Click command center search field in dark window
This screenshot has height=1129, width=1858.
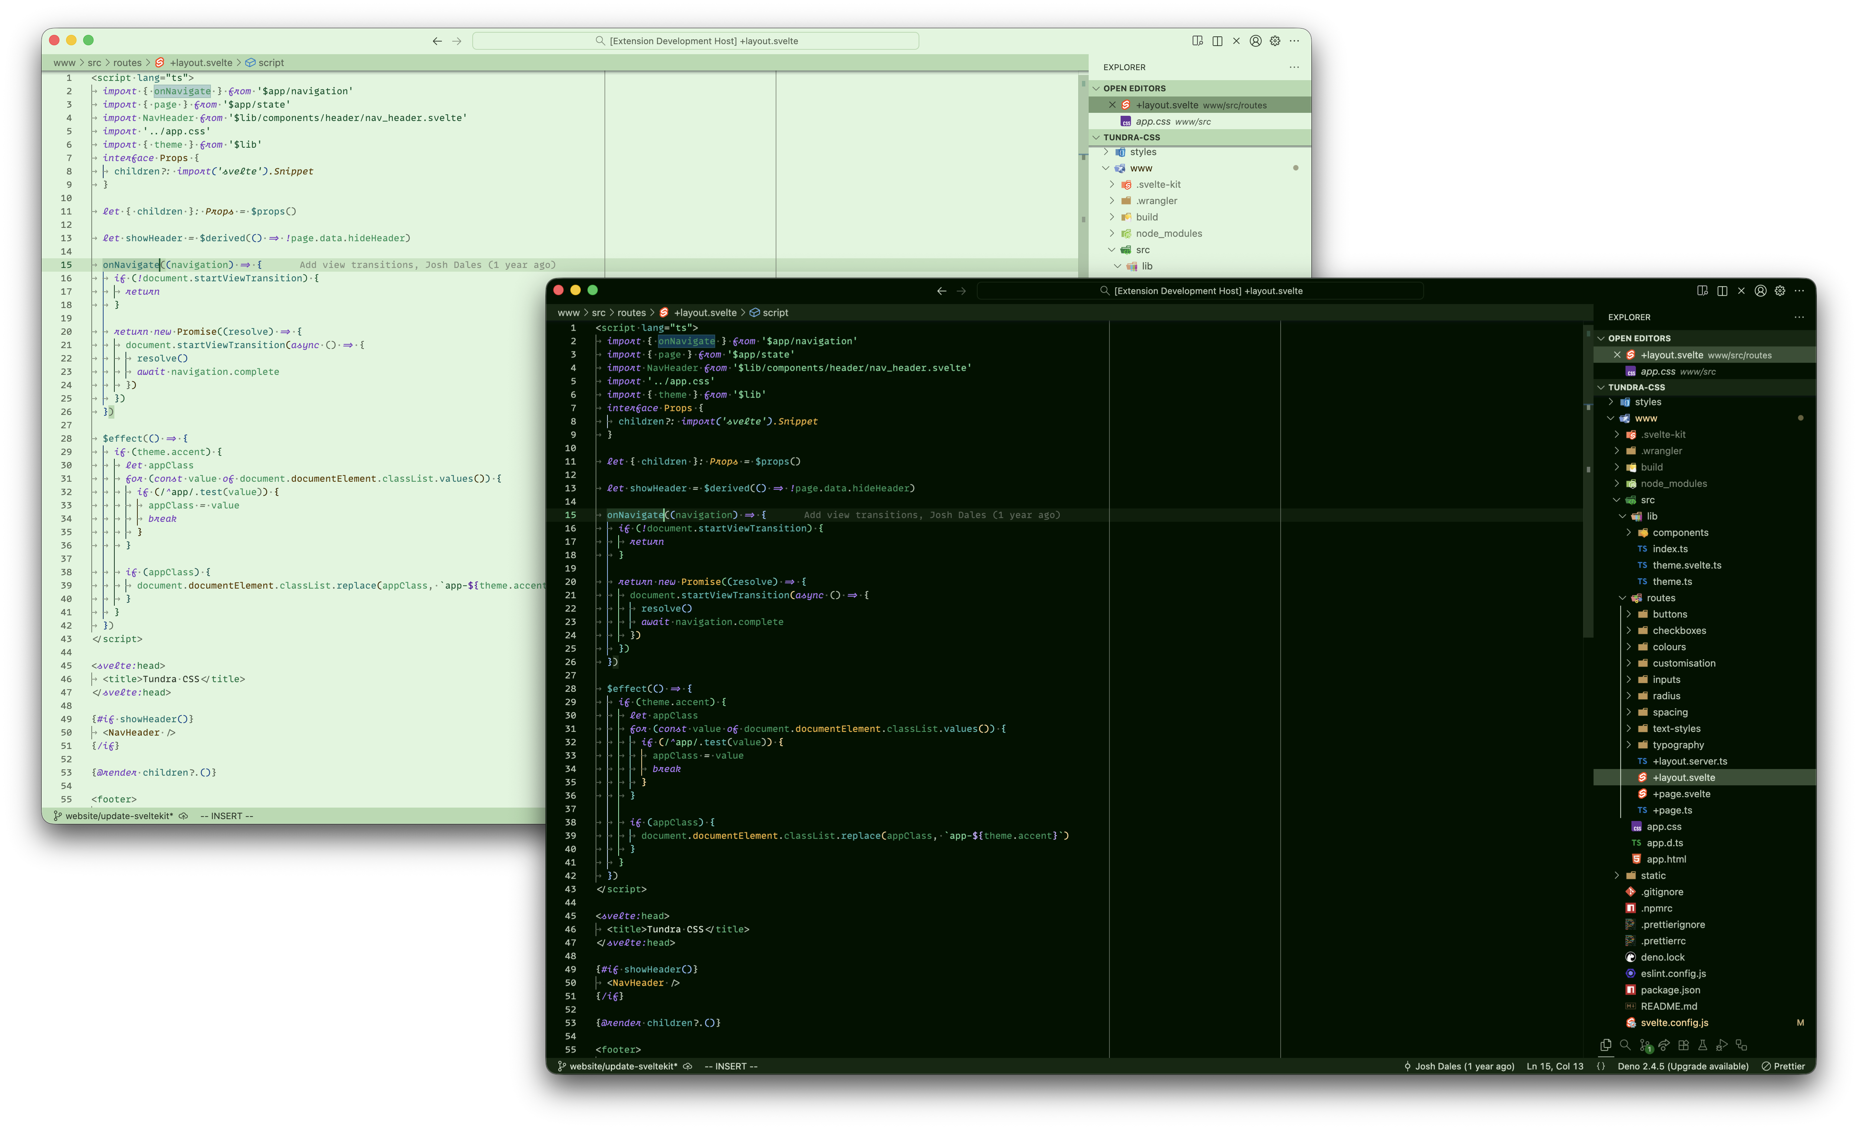point(1200,291)
